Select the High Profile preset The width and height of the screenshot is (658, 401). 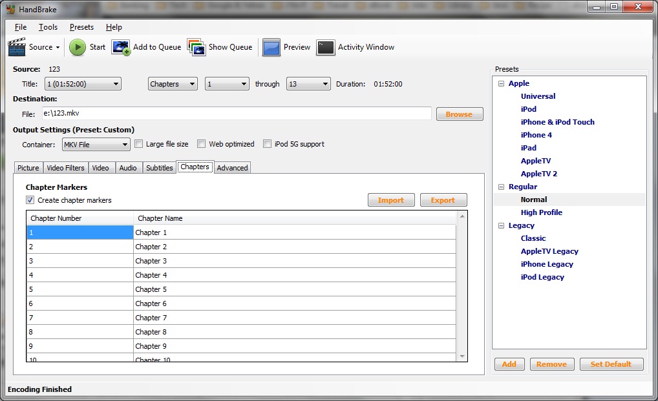point(541,212)
